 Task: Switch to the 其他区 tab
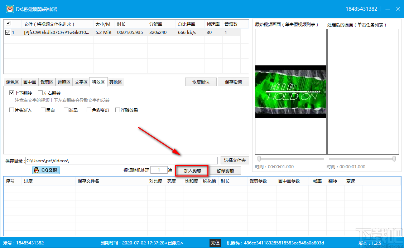pyautogui.click(x=115, y=81)
